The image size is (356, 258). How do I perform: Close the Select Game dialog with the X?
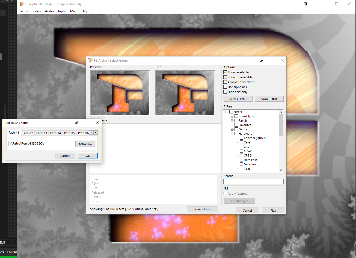coord(282,60)
